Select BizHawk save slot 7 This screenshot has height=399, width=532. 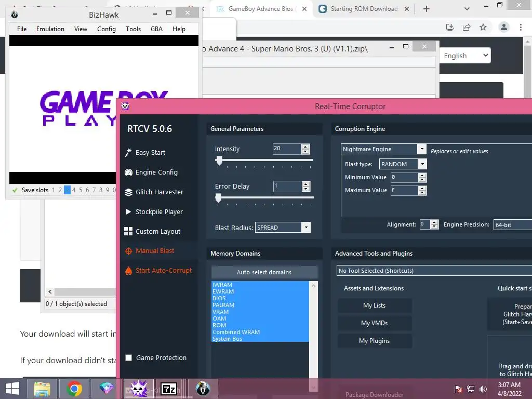point(94,190)
